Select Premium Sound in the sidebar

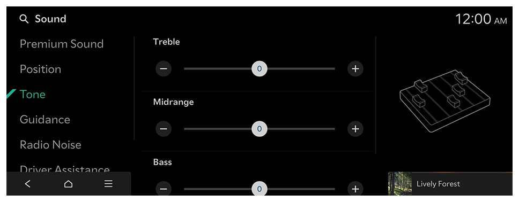[x=62, y=44]
